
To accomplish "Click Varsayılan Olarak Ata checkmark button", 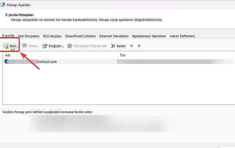I will [x=70, y=46].
